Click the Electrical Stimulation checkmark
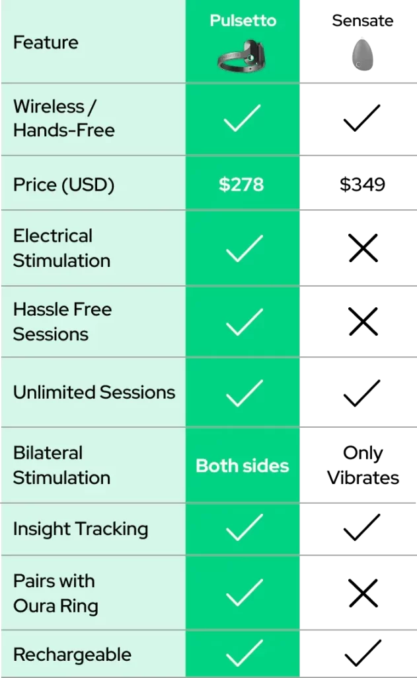Image resolution: width=417 pixels, height=678 pixels. coord(243,248)
